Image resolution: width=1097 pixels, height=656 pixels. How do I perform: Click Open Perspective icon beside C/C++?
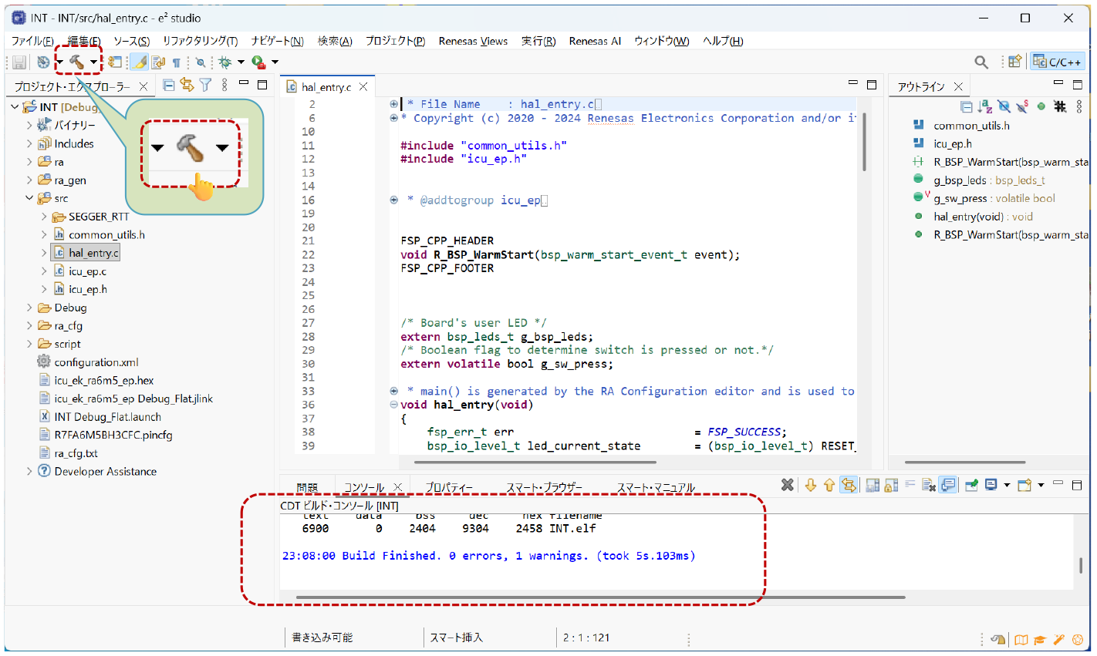[1015, 62]
